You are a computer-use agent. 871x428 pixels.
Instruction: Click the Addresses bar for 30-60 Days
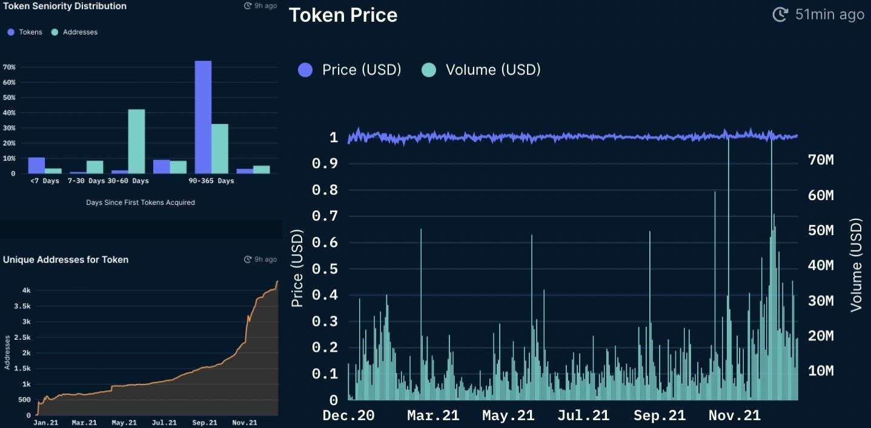[136, 141]
